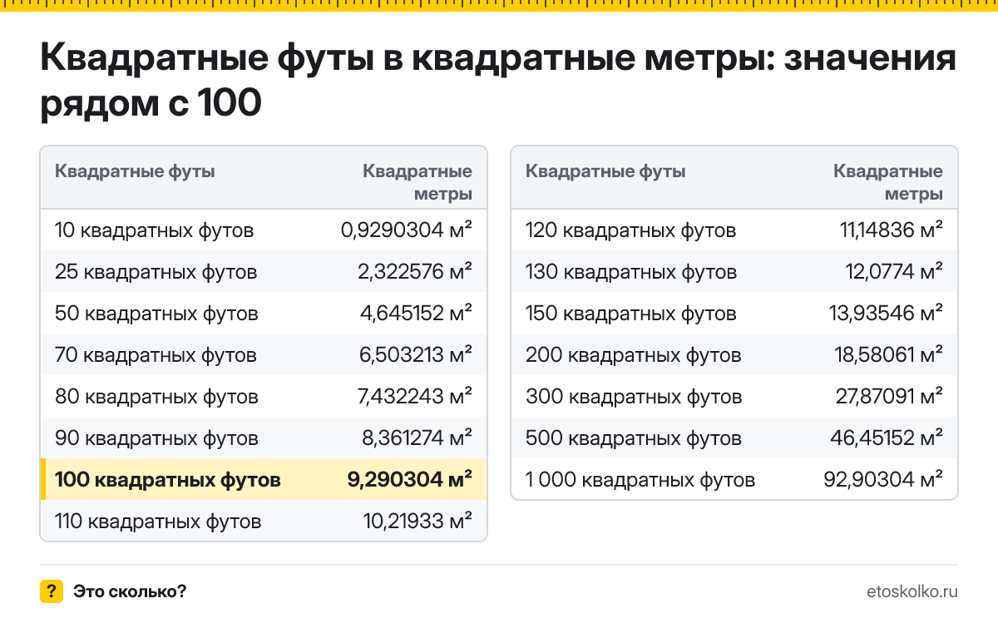
Task: Select cell '120 квадратных футов'
Action: (630, 230)
